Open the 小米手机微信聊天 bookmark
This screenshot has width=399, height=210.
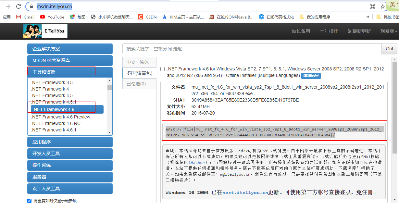click(112, 17)
